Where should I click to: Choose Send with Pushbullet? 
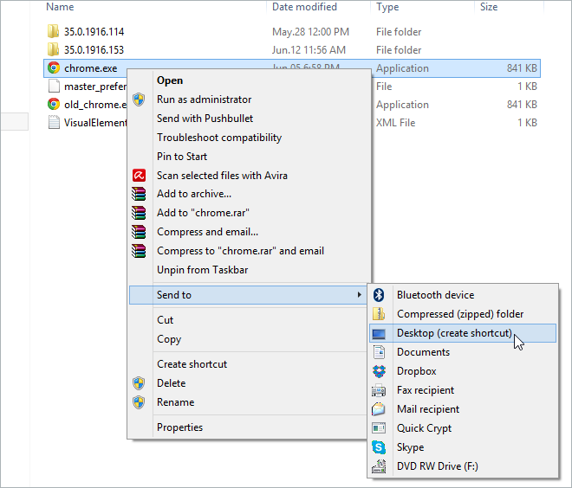point(250,119)
